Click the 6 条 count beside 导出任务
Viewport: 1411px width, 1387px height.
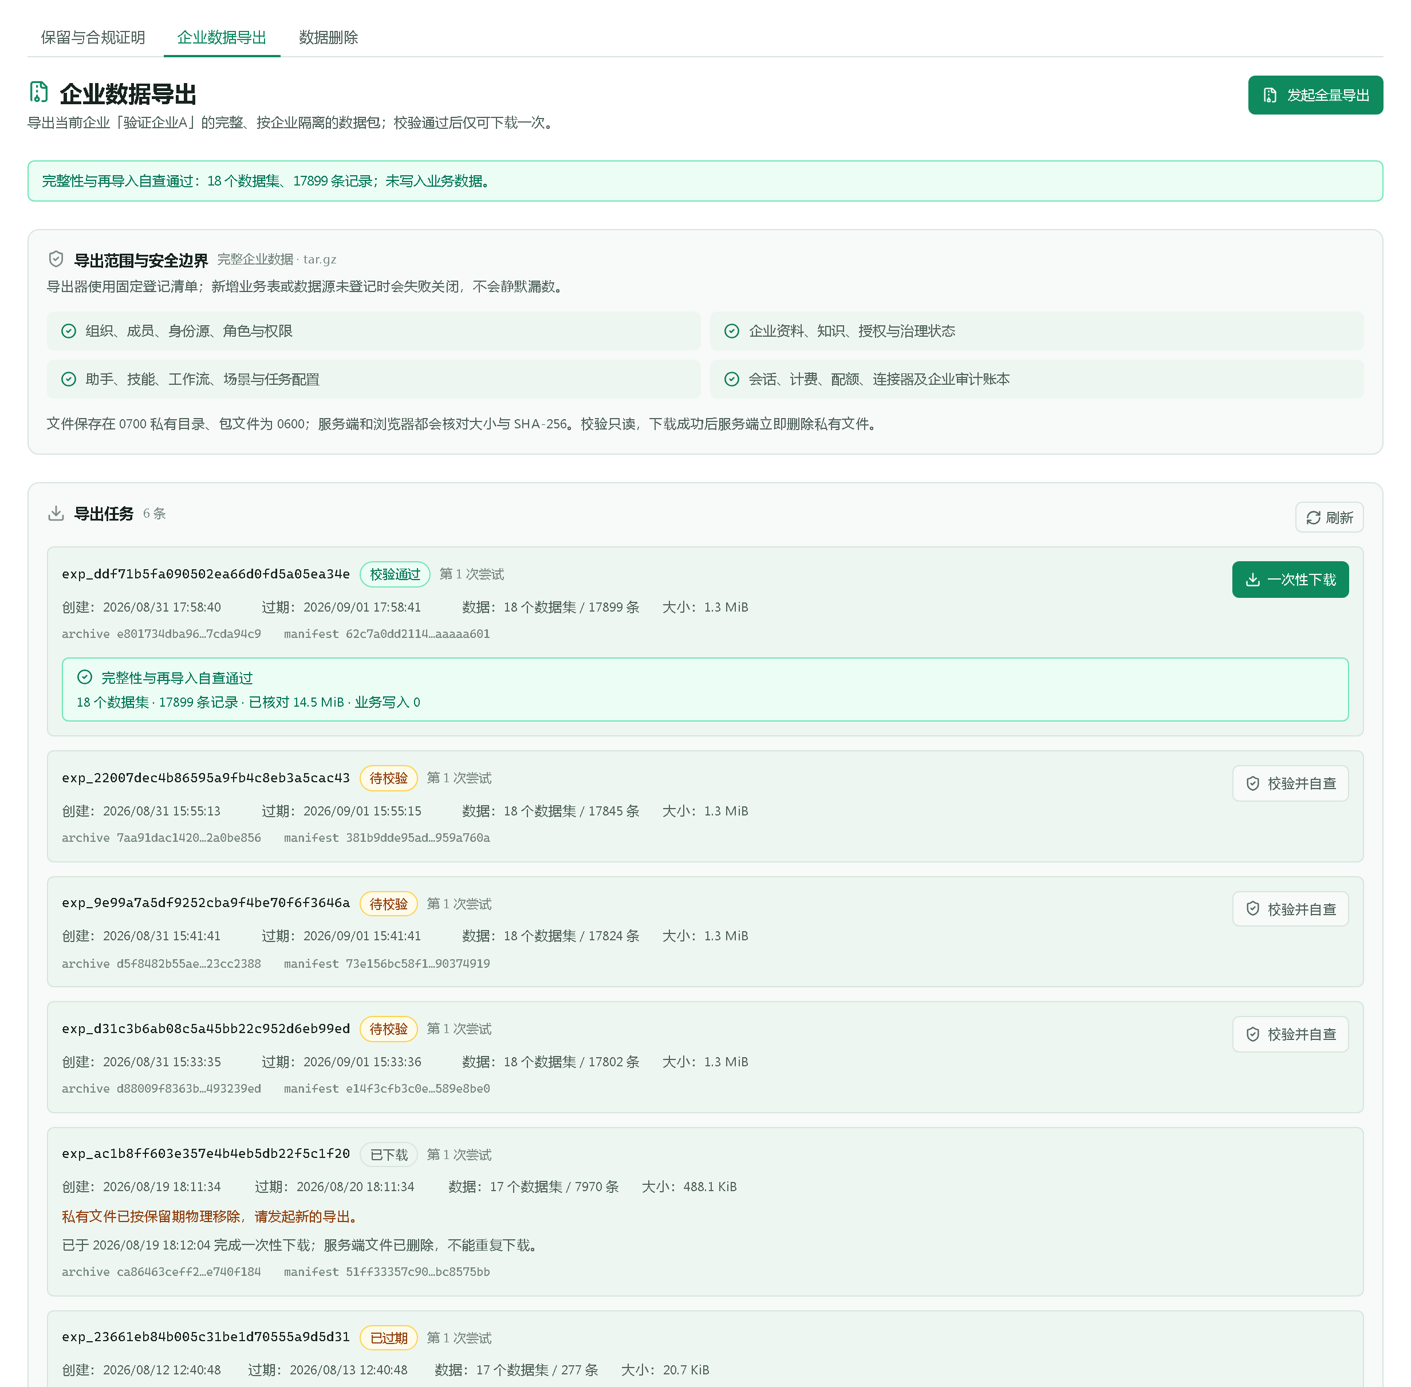(x=155, y=514)
